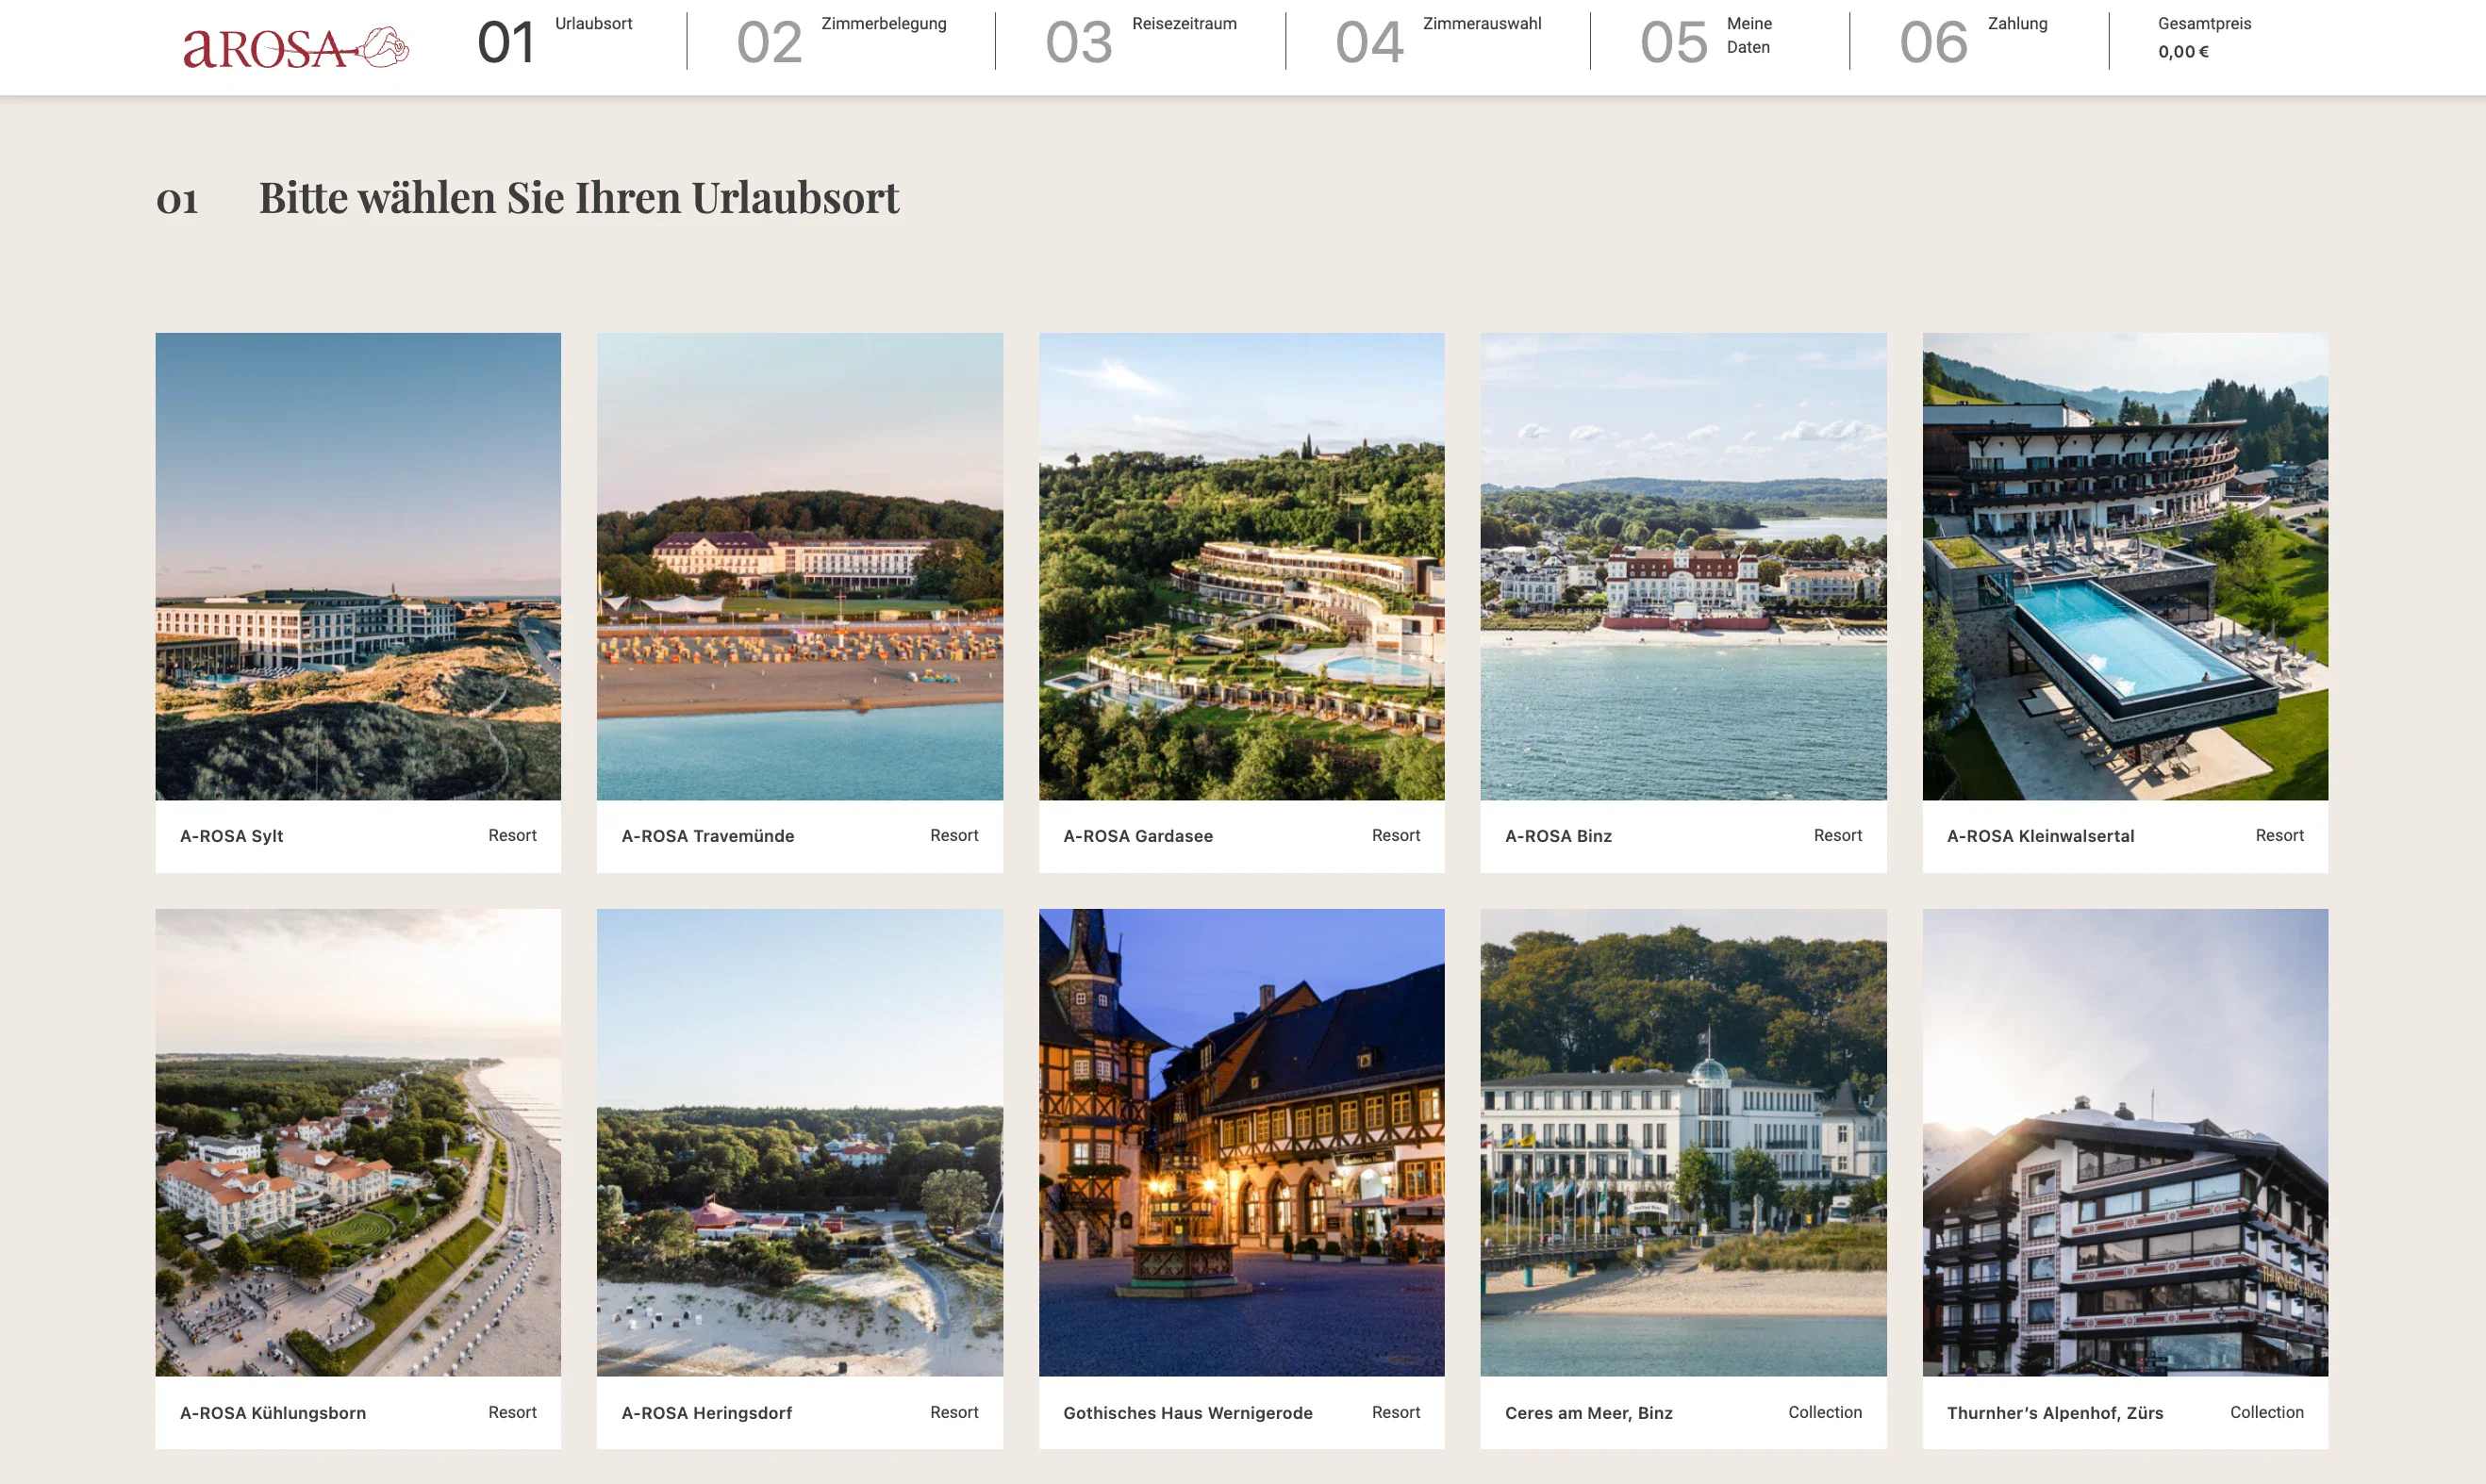Viewport: 2486px width, 1484px height.
Task: Click the Resort label on the Gardasee card
Action: pos(1396,835)
